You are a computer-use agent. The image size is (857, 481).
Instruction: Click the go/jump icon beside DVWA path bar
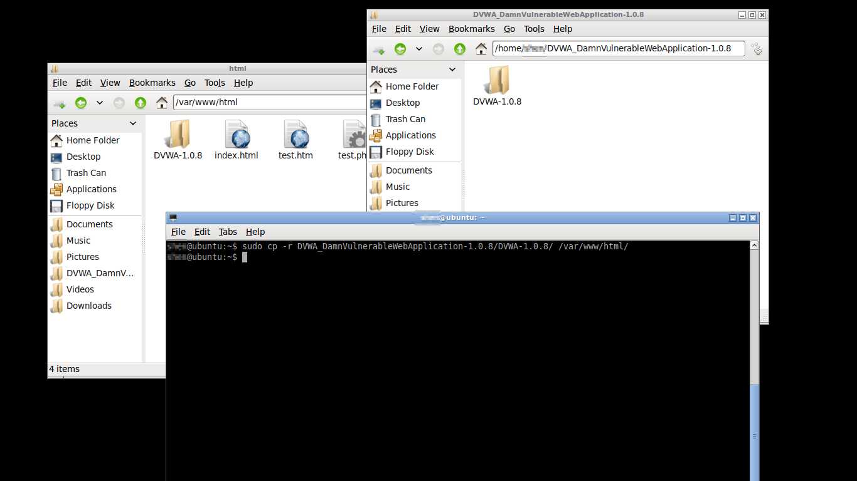point(757,49)
